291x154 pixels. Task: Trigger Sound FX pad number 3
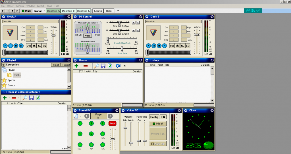tap(102, 123)
